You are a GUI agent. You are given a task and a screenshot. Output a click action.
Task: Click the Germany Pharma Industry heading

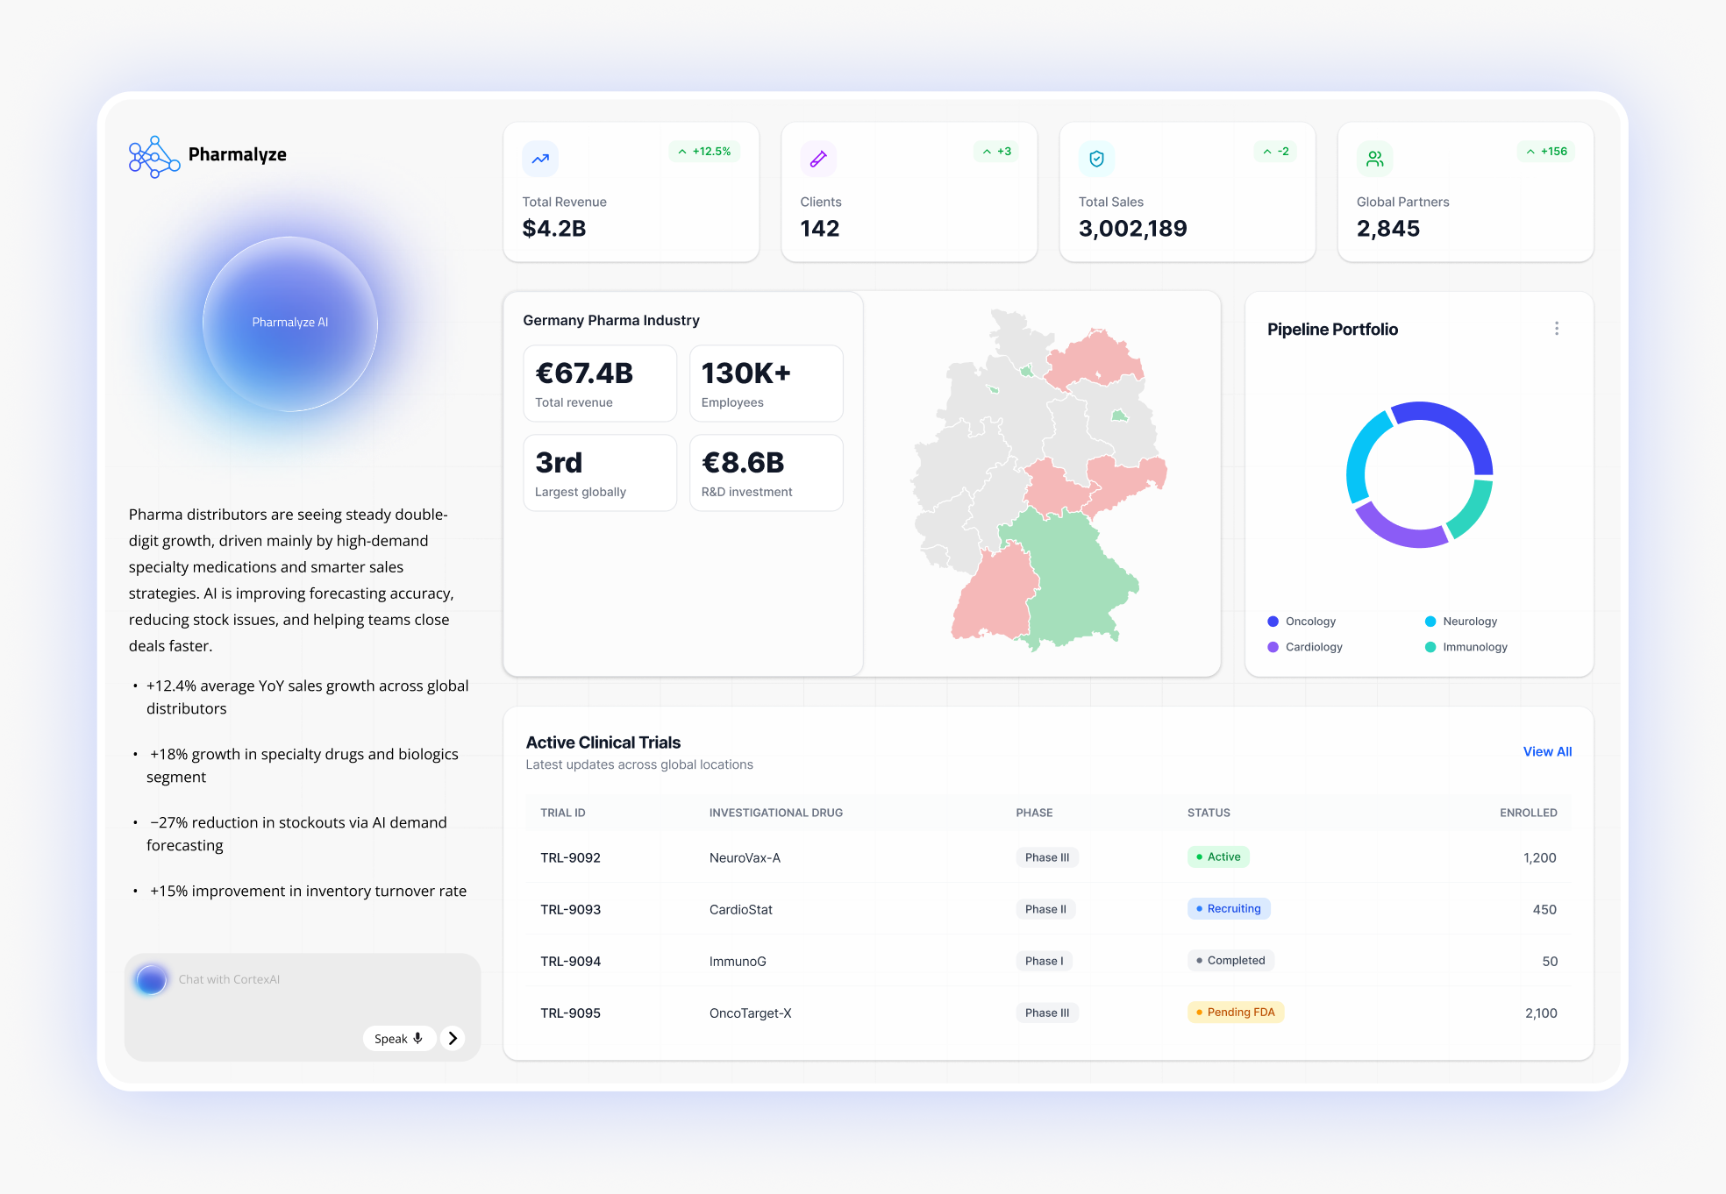[611, 320]
